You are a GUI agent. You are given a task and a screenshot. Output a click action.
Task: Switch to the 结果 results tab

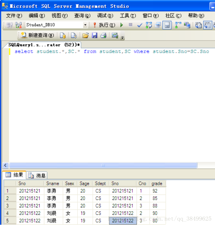[x=14, y=175]
